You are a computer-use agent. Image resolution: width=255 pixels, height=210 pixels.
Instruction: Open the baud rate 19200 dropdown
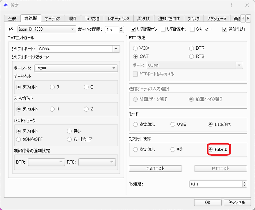pyautogui.click(x=76, y=68)
